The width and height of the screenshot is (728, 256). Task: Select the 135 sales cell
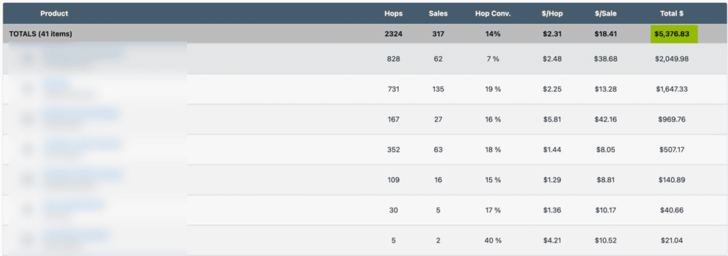pos(438,89)
